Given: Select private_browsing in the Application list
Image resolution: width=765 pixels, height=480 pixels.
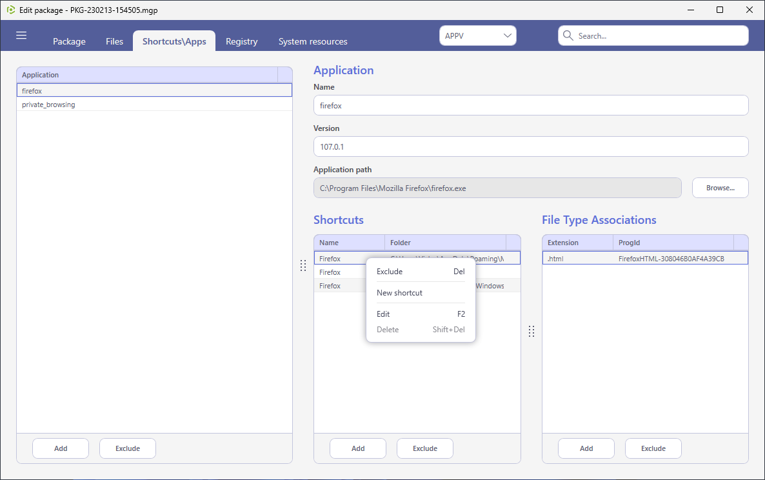Looking at the screenshot, I should (154, 105).
